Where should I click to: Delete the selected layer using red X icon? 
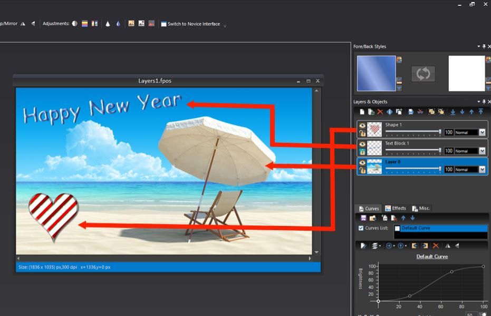379,112
